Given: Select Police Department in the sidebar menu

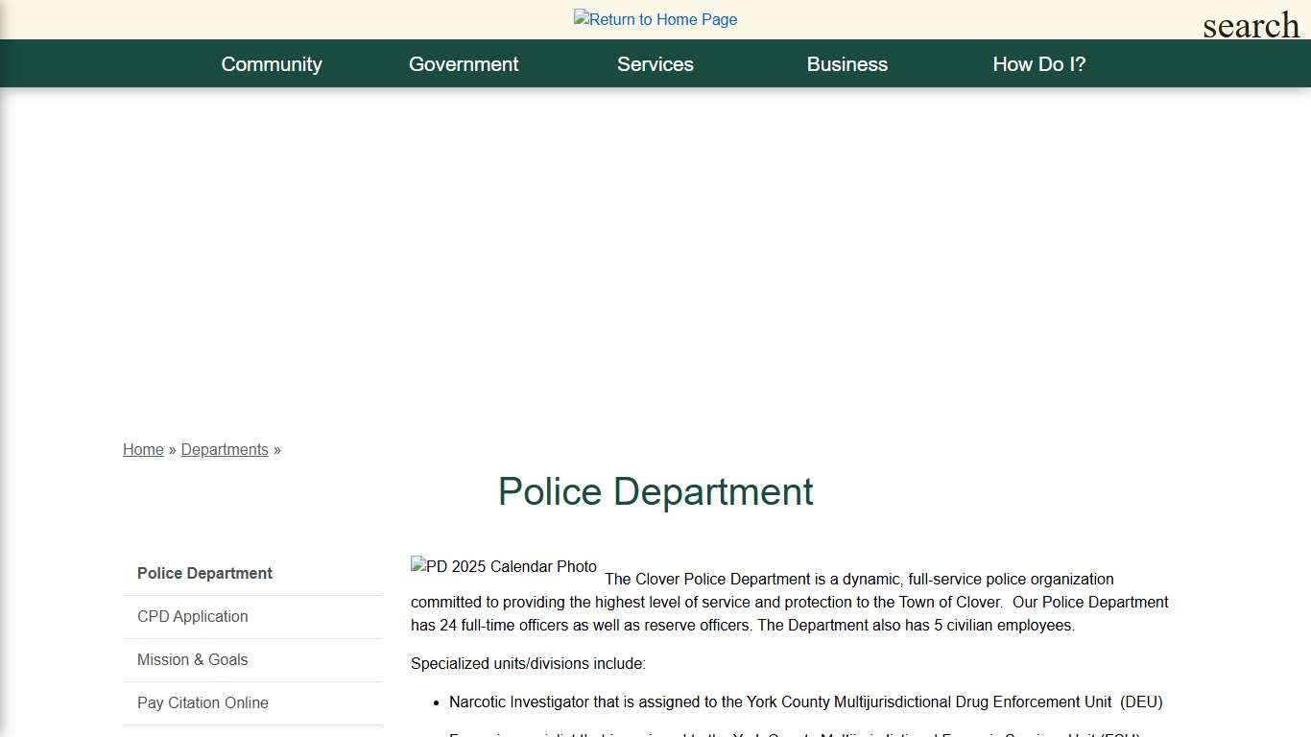Looking at the screenshot, I should [x=204, y=573].
